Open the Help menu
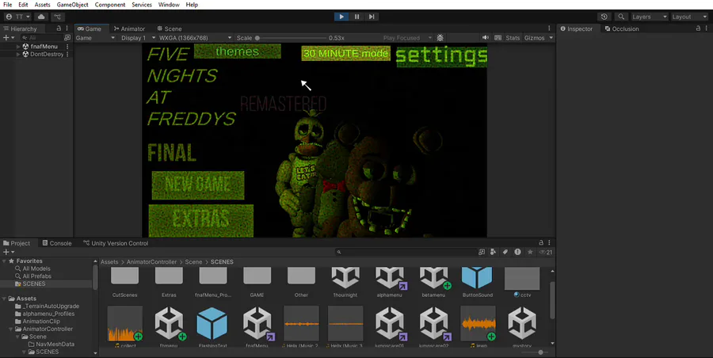This screenshot has width=713, height=358. pos(192,5)
